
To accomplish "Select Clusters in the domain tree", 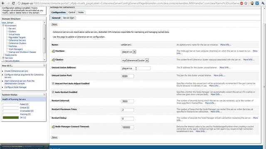I will pyautogui.click(x=12, y=31).
